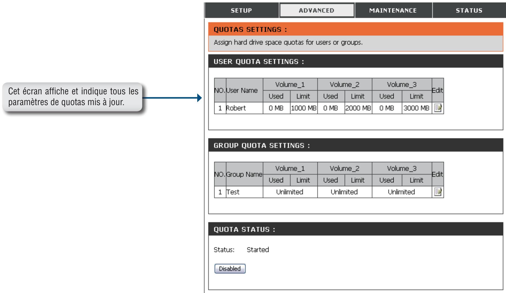Click Robert's Volume_1 used 0 MB cell
506x293 pixels.
pyautogui.click(x=276, y=108)
